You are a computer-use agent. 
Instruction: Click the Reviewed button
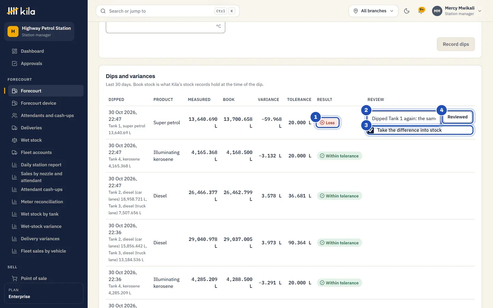(x=457, y=117)
